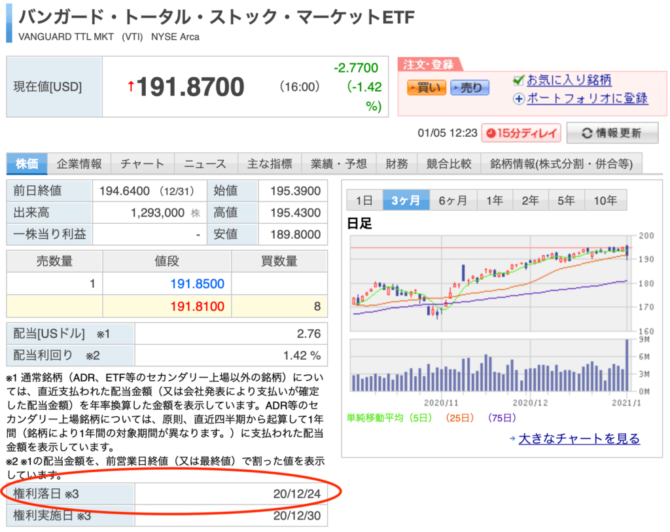Refresh data with 情報更新 button

point(612,133)
